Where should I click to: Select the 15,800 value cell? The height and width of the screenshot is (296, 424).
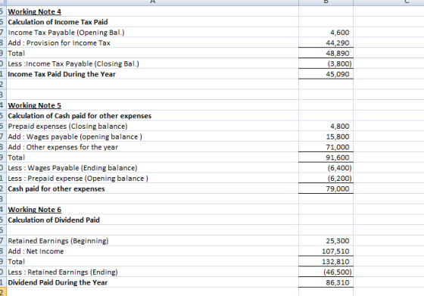[x=326, y=137]
